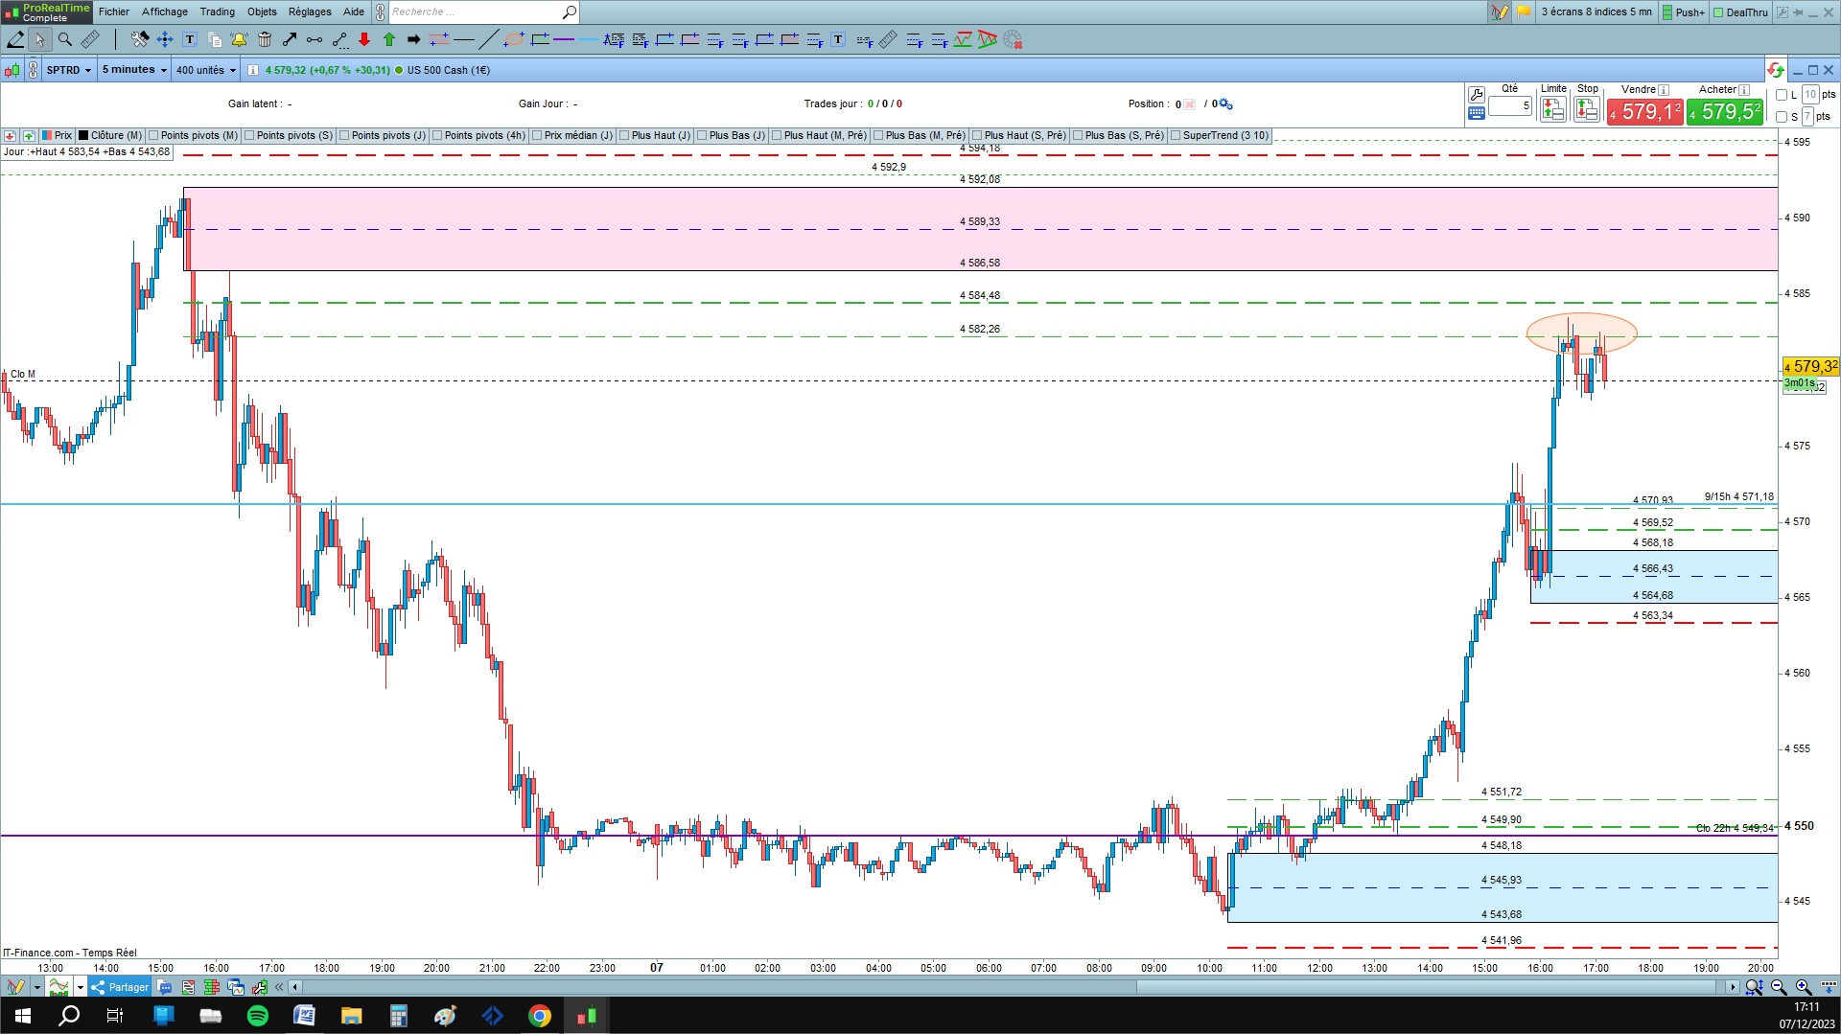This screenshot has height=1034, width=1841.
Task: Select the green up arrow tool
Action: point(389,39)
